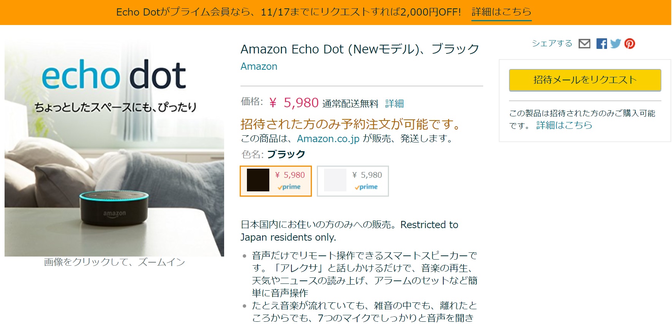Click 詳細 link next to free shipping
The width and height of the screenshot is (672, 324).
click(x=394, y=103)
